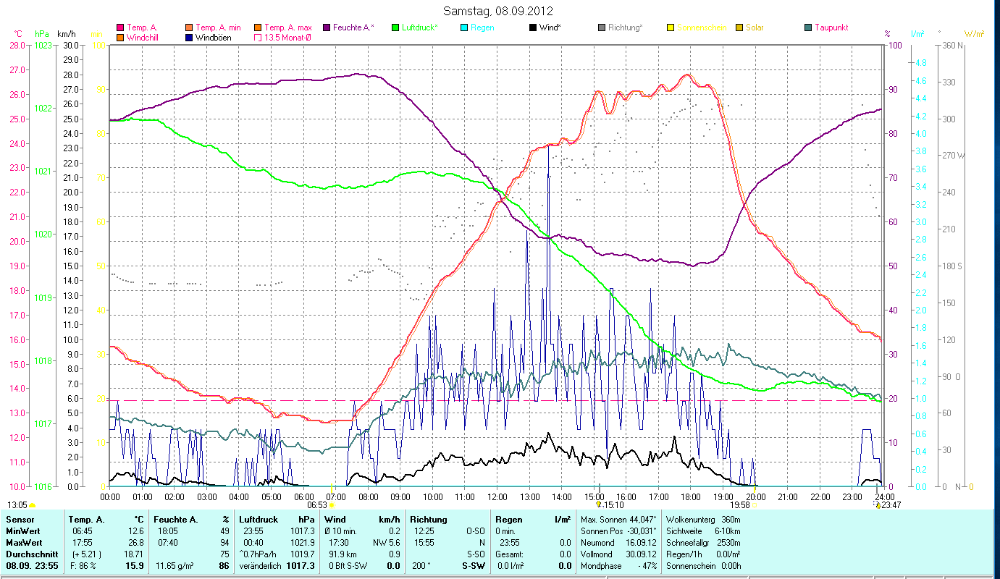The height and width of the screenshot is (579, 1000).
Task: Click the chart title Samstag, 08.09.2012
Action: [x=497, y=12]
